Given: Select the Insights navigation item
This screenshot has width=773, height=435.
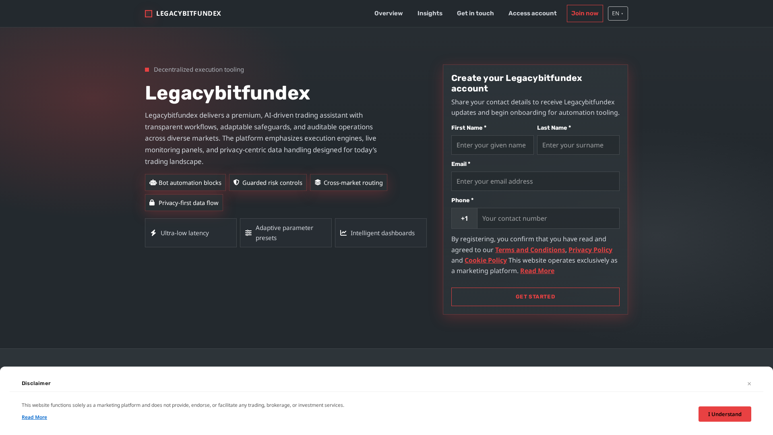Looking at the screenshot, I should pos(430,13).
